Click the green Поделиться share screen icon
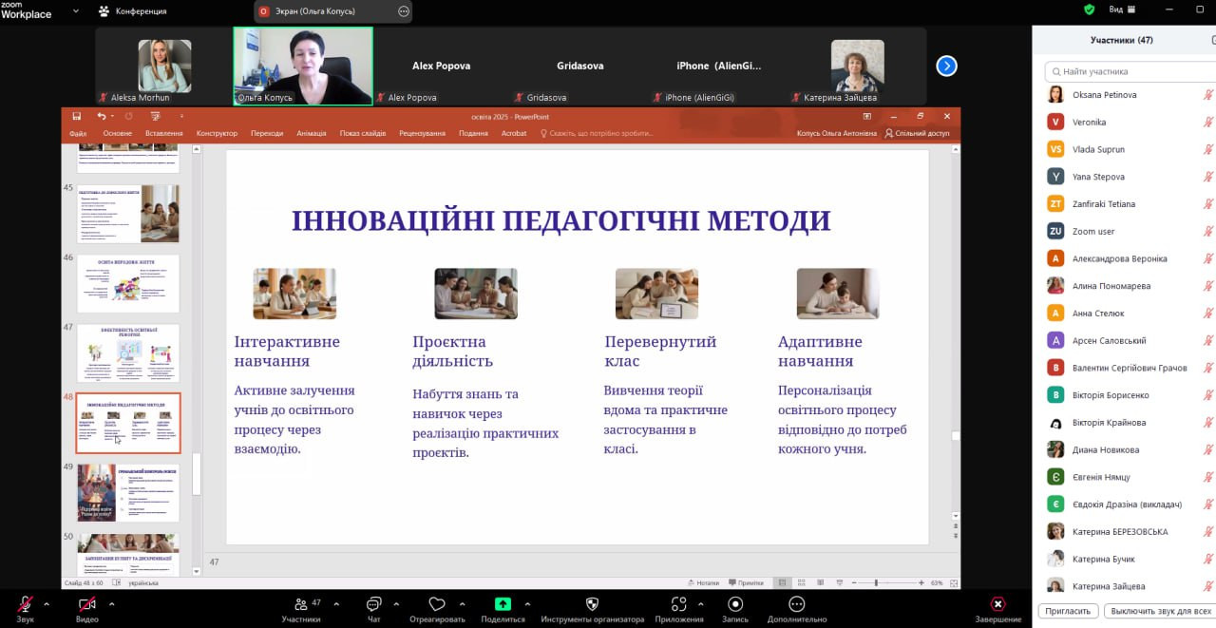 click(x=503, y=603)
